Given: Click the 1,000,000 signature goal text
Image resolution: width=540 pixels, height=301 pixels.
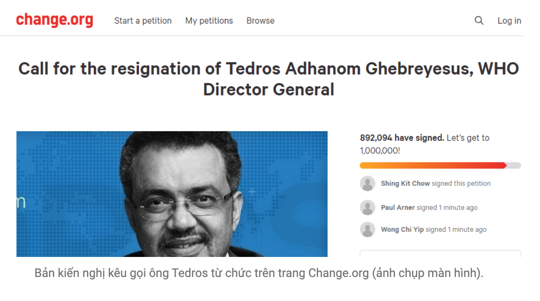Looking at the screenshot, I should (x=380, y=151).
